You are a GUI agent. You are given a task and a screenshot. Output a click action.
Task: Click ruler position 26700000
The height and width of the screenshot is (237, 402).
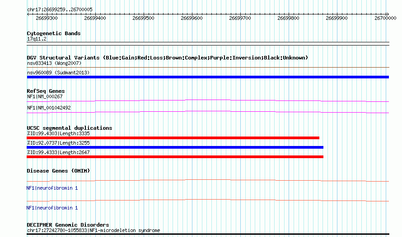385,18
